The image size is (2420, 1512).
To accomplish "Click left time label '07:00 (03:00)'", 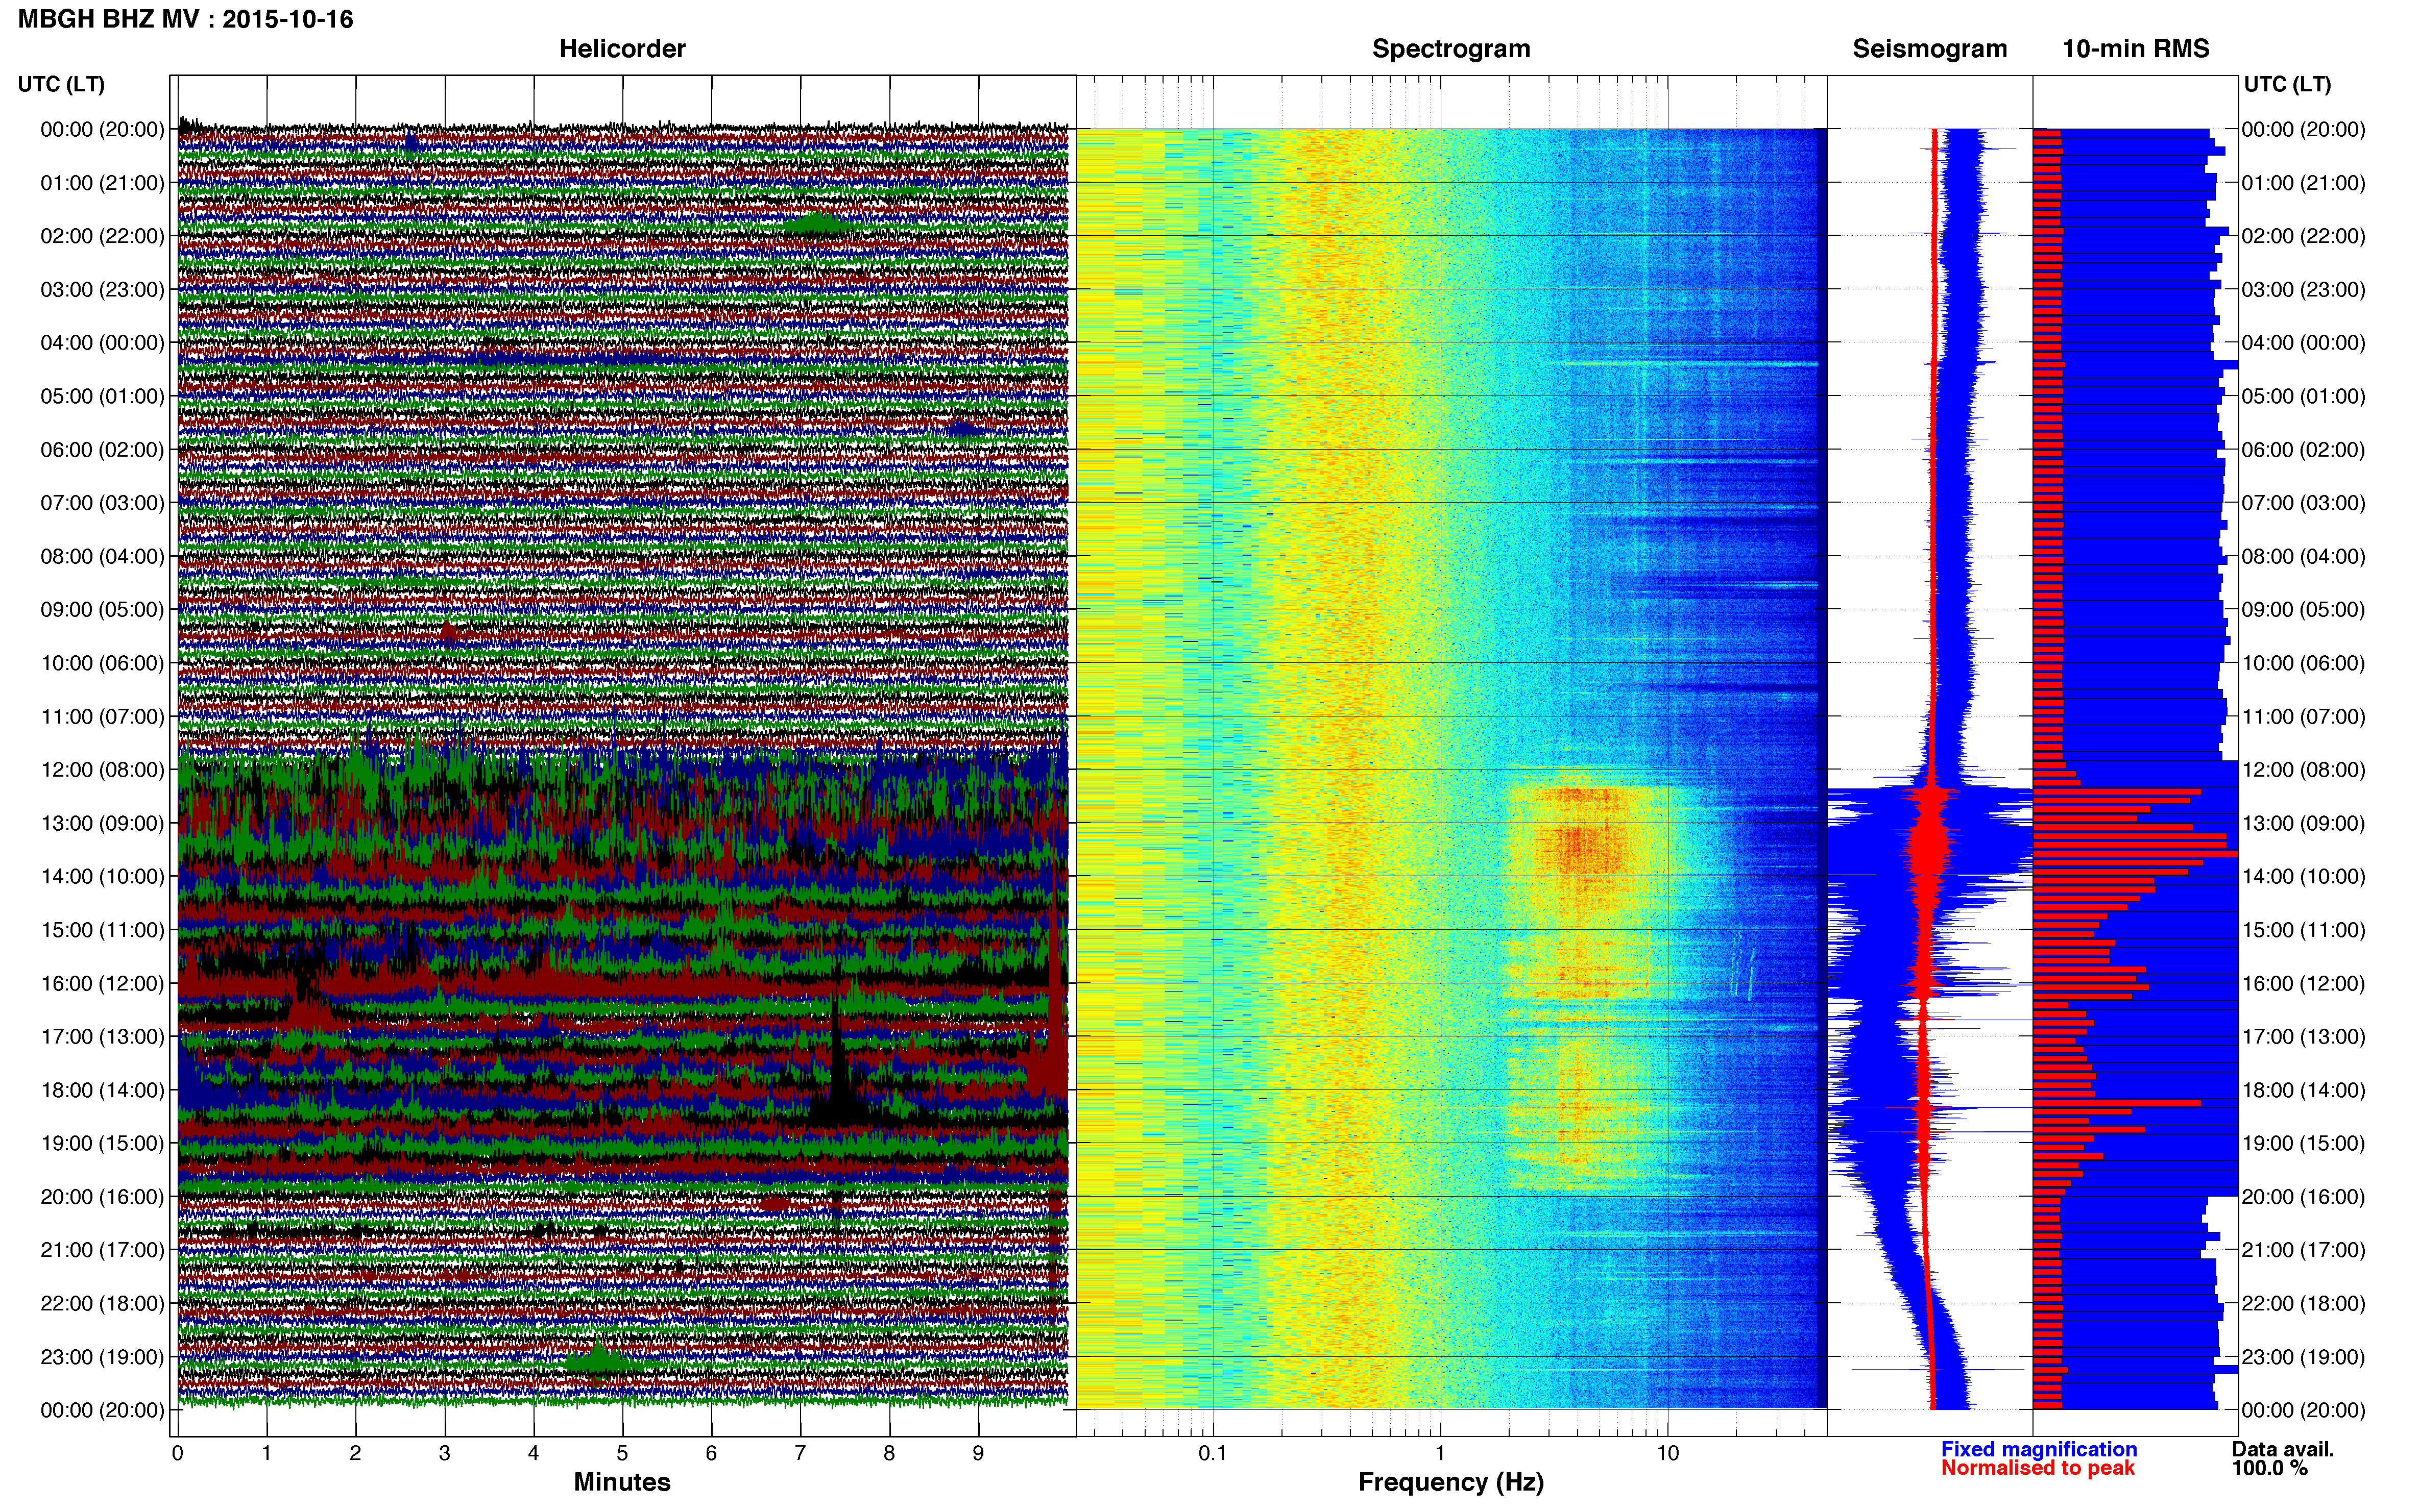I will click(102, 503).
